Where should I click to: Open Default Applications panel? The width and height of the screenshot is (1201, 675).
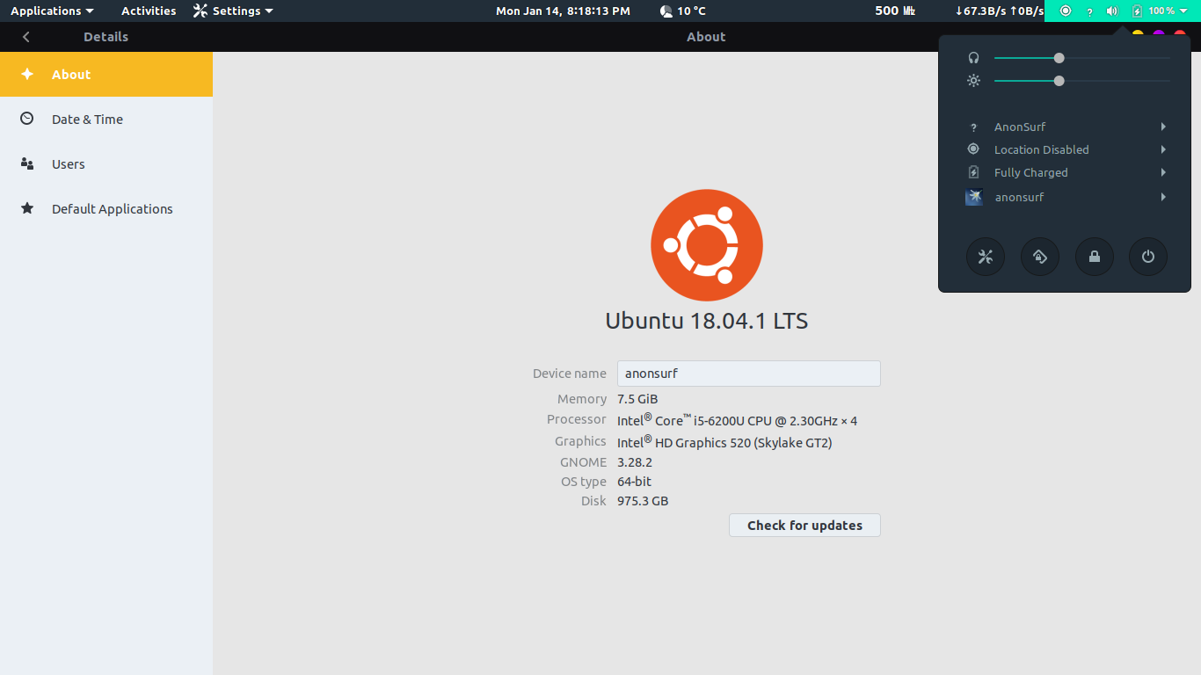point(106,209)
